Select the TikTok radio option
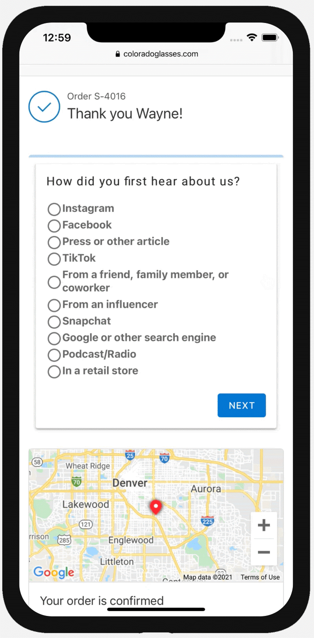Image resolution: width=314 pixels, height=638 pixels. 54,259
